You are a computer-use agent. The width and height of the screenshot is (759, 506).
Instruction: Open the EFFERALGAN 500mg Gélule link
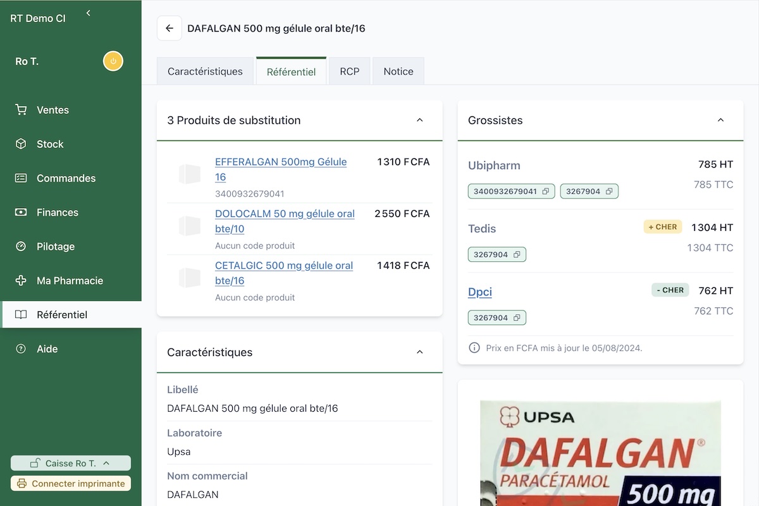coord(281,163)
